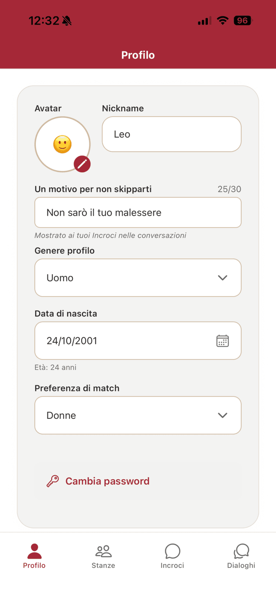Open Stanze via the group icon
The width and height of the screenshot is (276, 598).
coord(103,551)
